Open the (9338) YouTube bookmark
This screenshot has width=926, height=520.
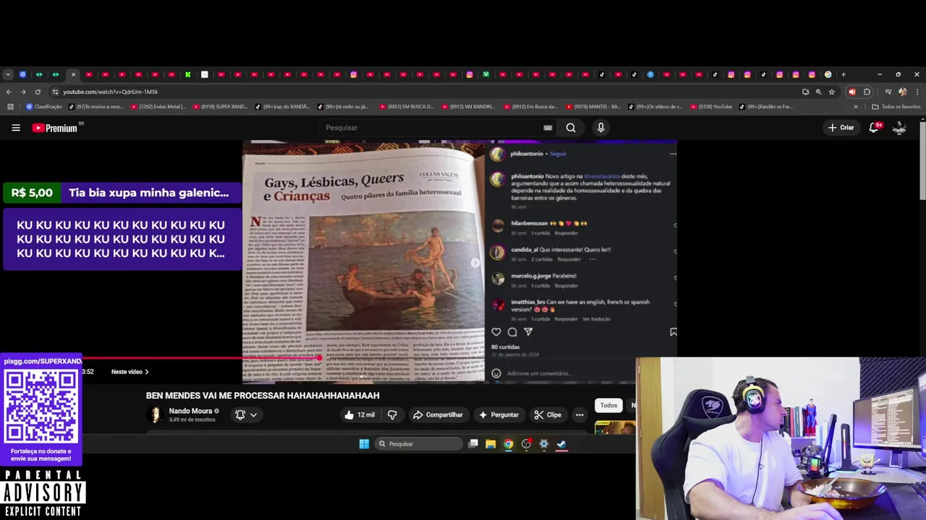point(711,107)
